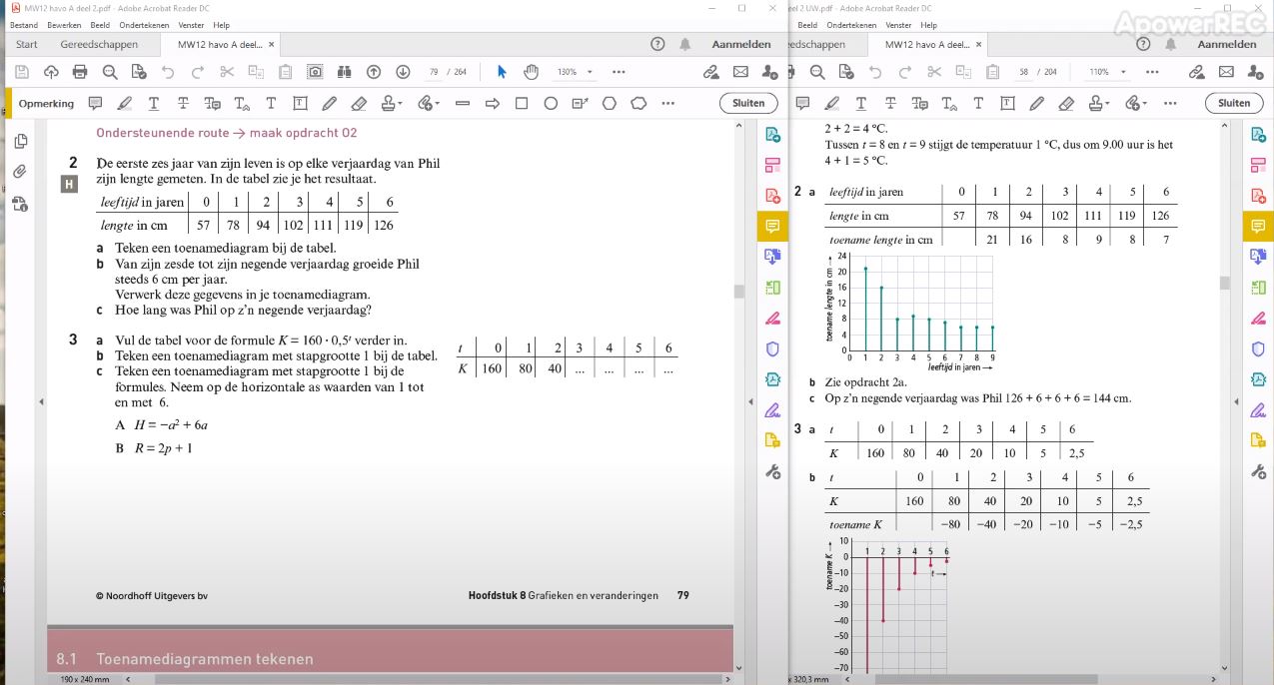Add a sticky note comment in the left window

[x=95, y=103]
